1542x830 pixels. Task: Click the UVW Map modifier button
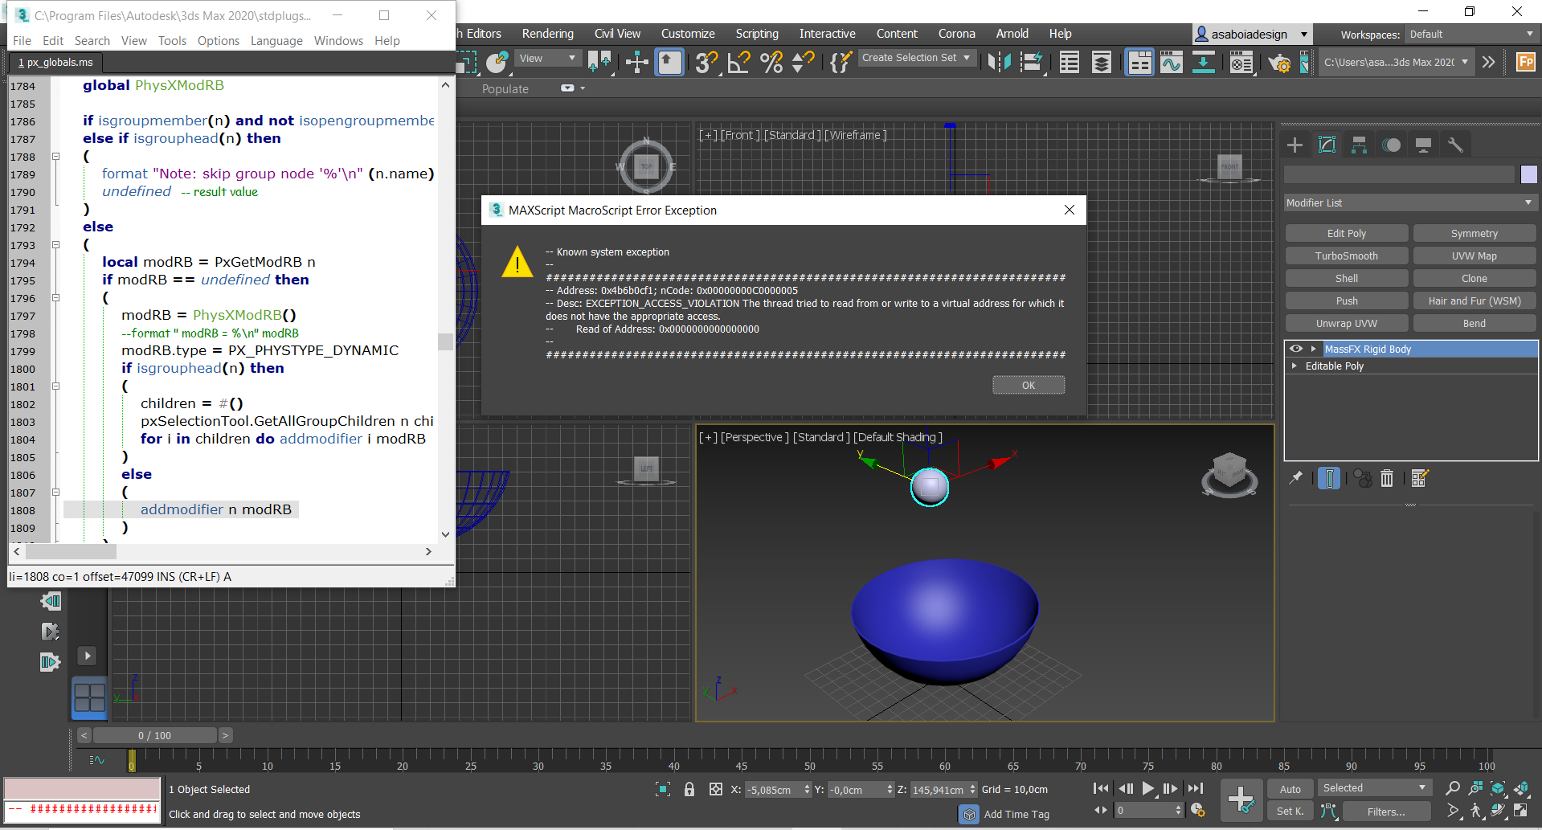pyautogui.click(x=1475, y=256)
